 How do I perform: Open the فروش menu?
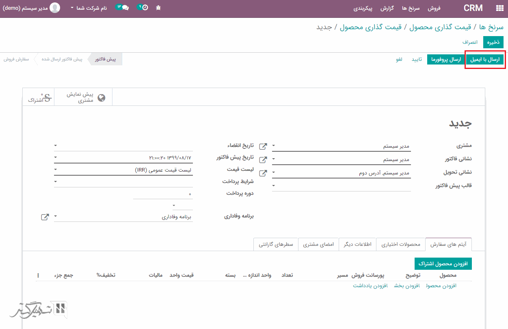pyautogui.click(x=434, y=8)
